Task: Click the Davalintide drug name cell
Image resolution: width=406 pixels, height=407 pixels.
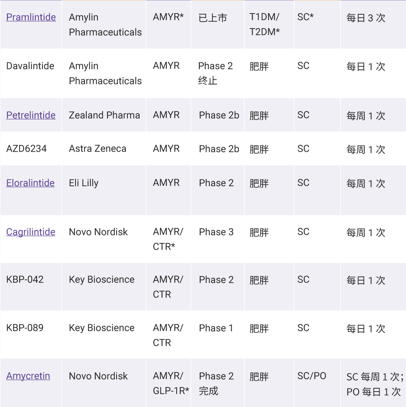Action: [x=30, y=66]
